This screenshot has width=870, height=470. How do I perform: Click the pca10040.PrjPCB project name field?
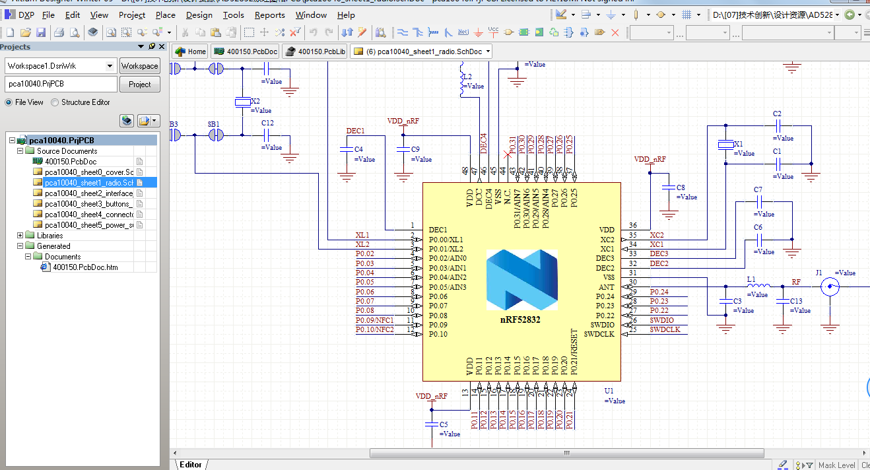tap(61, 84)
